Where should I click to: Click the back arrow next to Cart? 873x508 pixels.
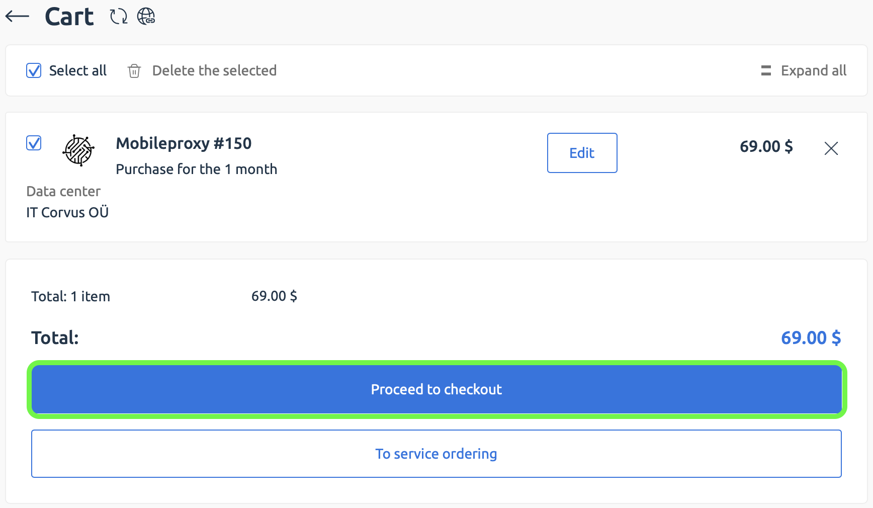click(17, 16)
